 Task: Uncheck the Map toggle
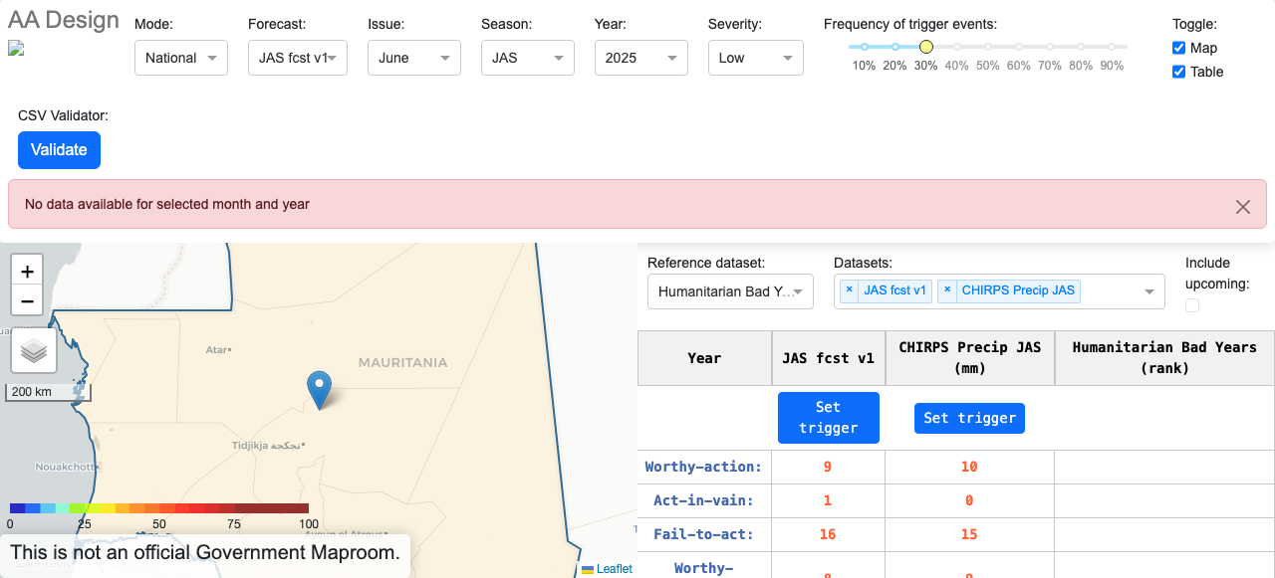tap(1178, 47)
